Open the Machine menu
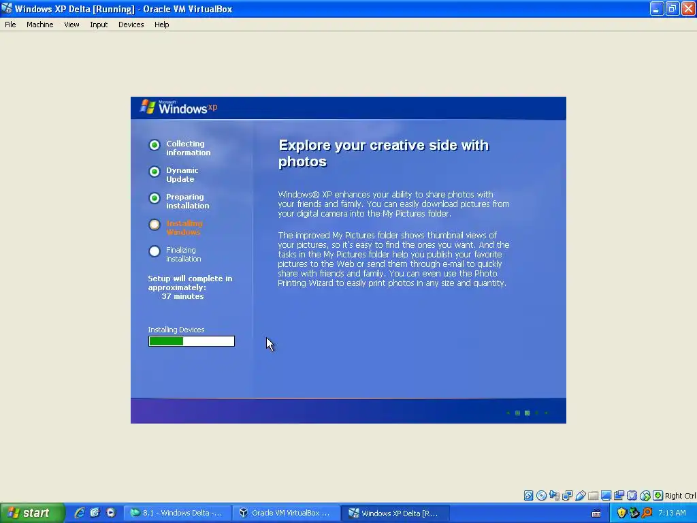 click(x=40, y=25)
